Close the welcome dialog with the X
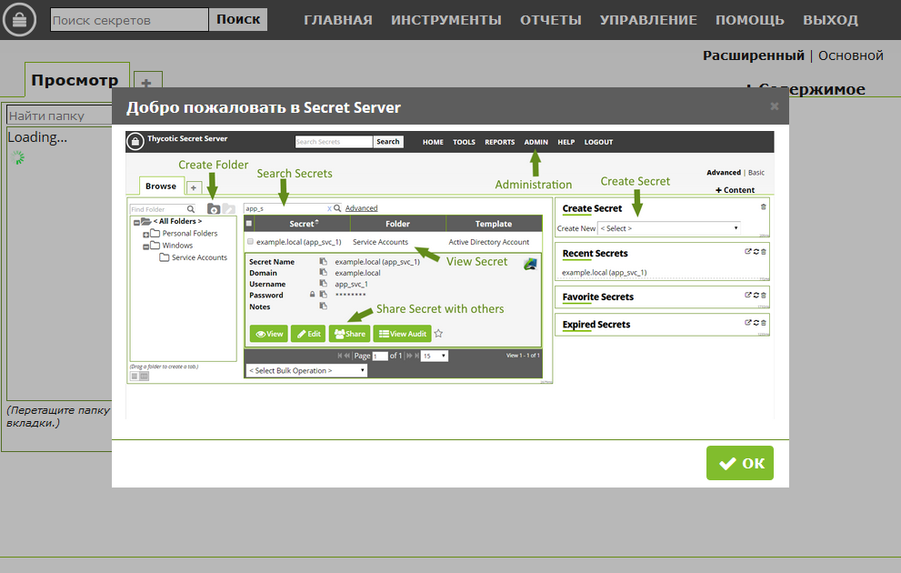Viewport: 901px width, 573px height. point(774,106)
